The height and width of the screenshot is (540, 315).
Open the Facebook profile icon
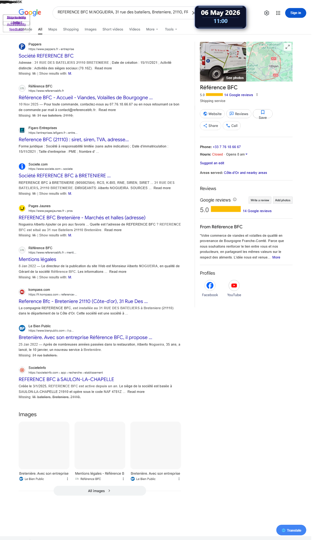[210, 285]
